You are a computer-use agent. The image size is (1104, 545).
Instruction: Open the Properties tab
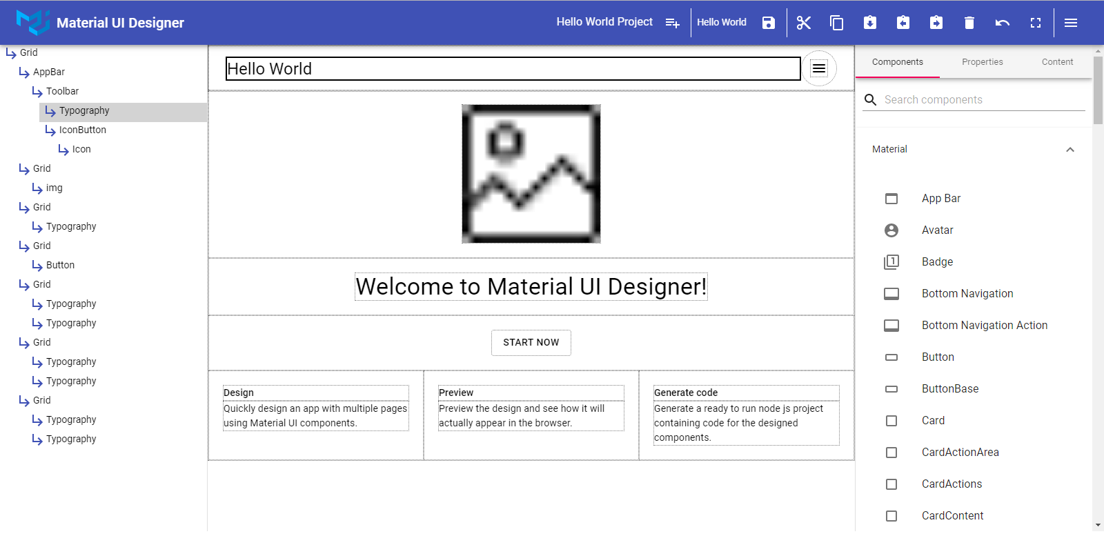pos(983,62)
